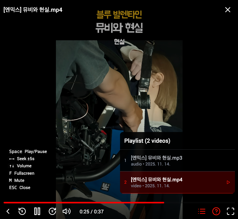Pause the currently playing video
Image resolution: width=238 pixels, height=219 pixels.
(x=37, y=211)
